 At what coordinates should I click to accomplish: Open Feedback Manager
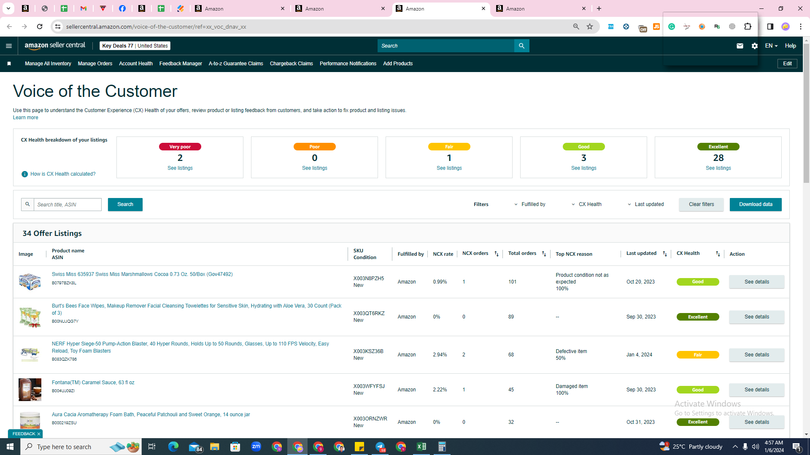pos(181,64)
